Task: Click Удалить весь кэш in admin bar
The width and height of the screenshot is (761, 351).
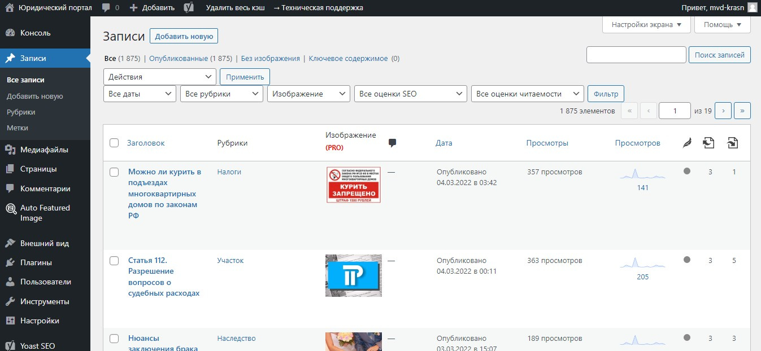Action: 235,8
